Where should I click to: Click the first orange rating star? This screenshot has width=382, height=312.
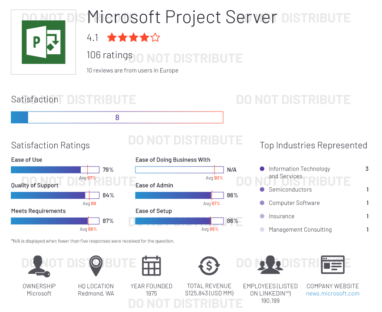click(112, 38)
